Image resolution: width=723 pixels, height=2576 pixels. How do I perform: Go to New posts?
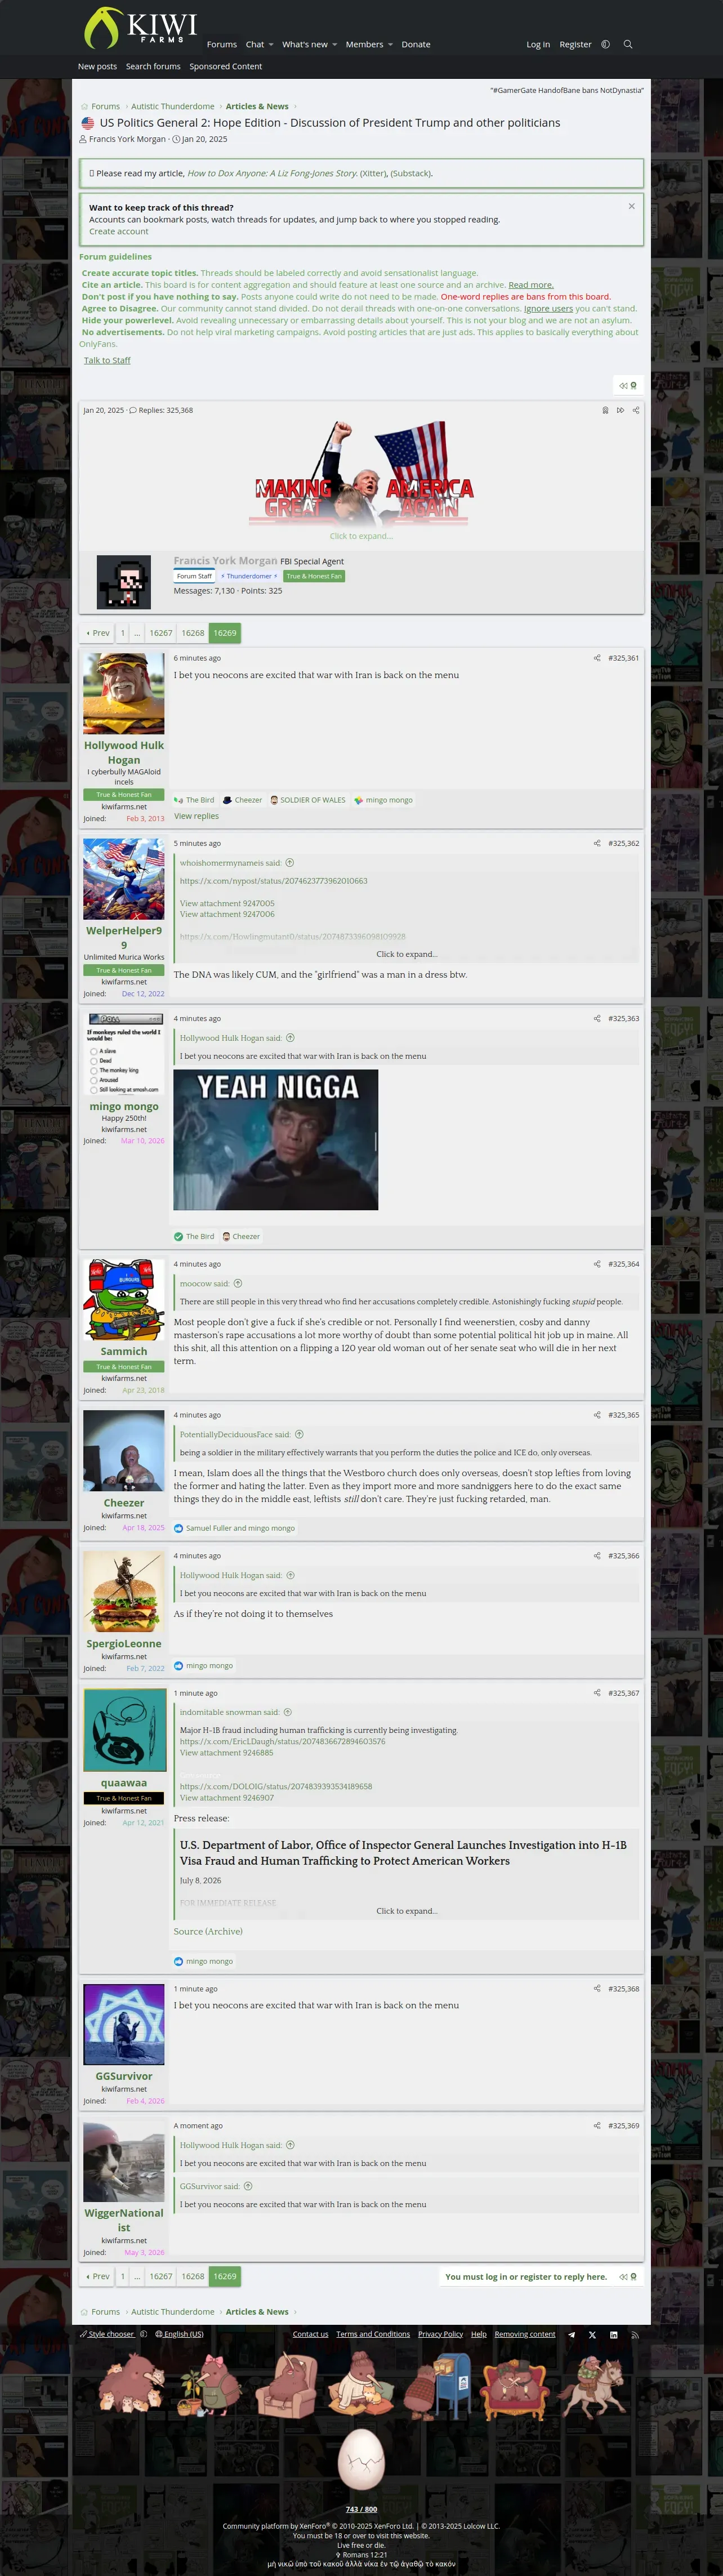click(97, 67)
